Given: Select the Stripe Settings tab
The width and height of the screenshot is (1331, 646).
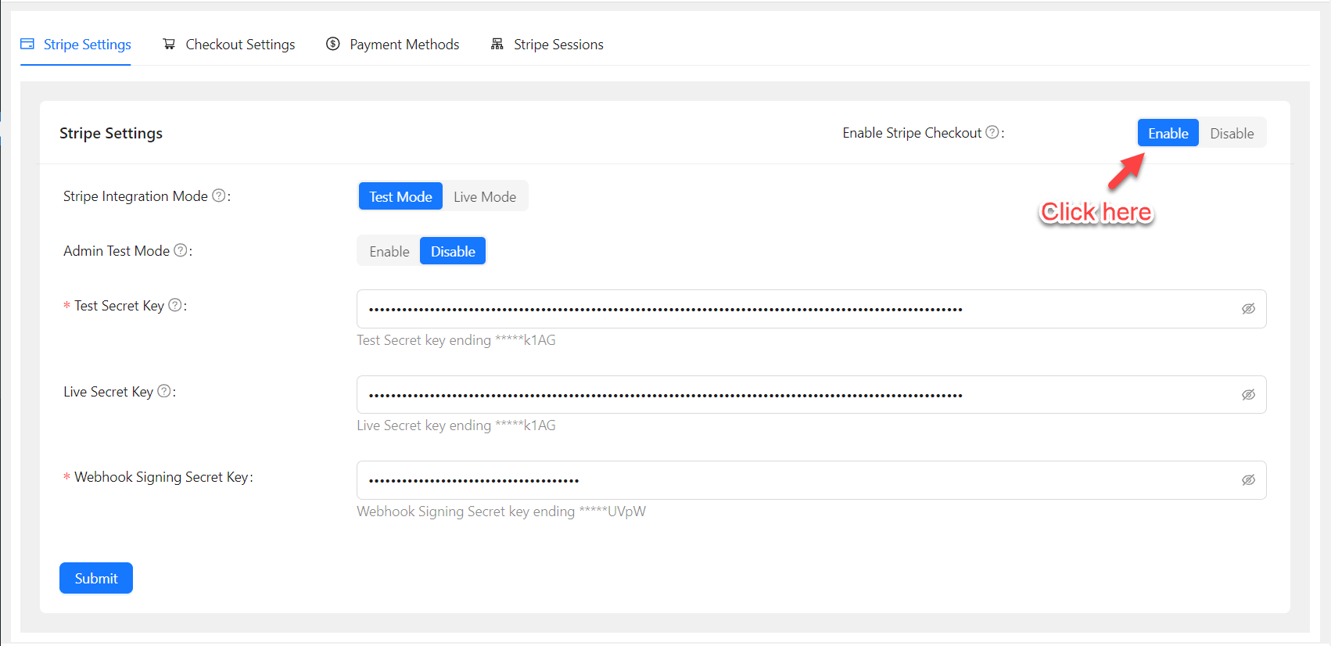Looking at the screenshot, I should [76, 45].
